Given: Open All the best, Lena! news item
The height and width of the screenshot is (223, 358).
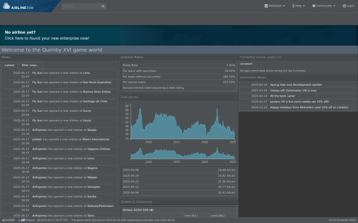Looking at the screenshot, I should click(x=283, y=96).
